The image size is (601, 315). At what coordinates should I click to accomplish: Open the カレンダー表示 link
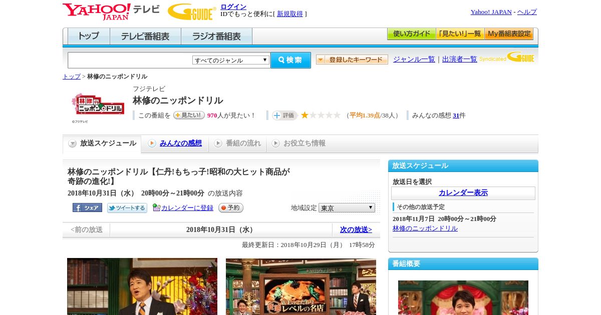coord(463,193)
